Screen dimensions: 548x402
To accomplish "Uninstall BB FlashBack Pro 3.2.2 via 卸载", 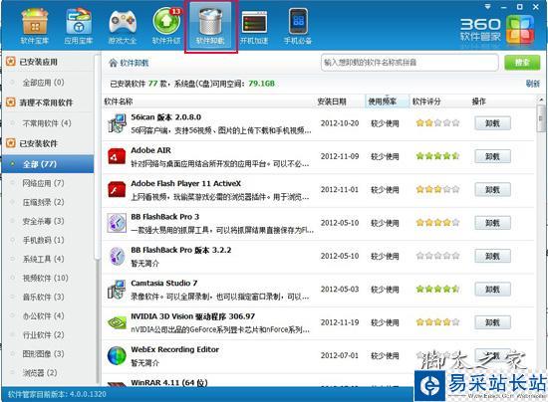I will pos(492,256).
